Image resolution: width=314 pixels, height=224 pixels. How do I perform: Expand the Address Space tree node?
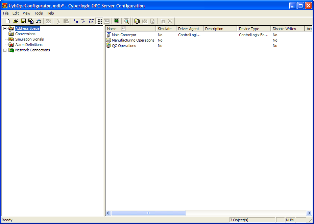[x=5, y=29]
